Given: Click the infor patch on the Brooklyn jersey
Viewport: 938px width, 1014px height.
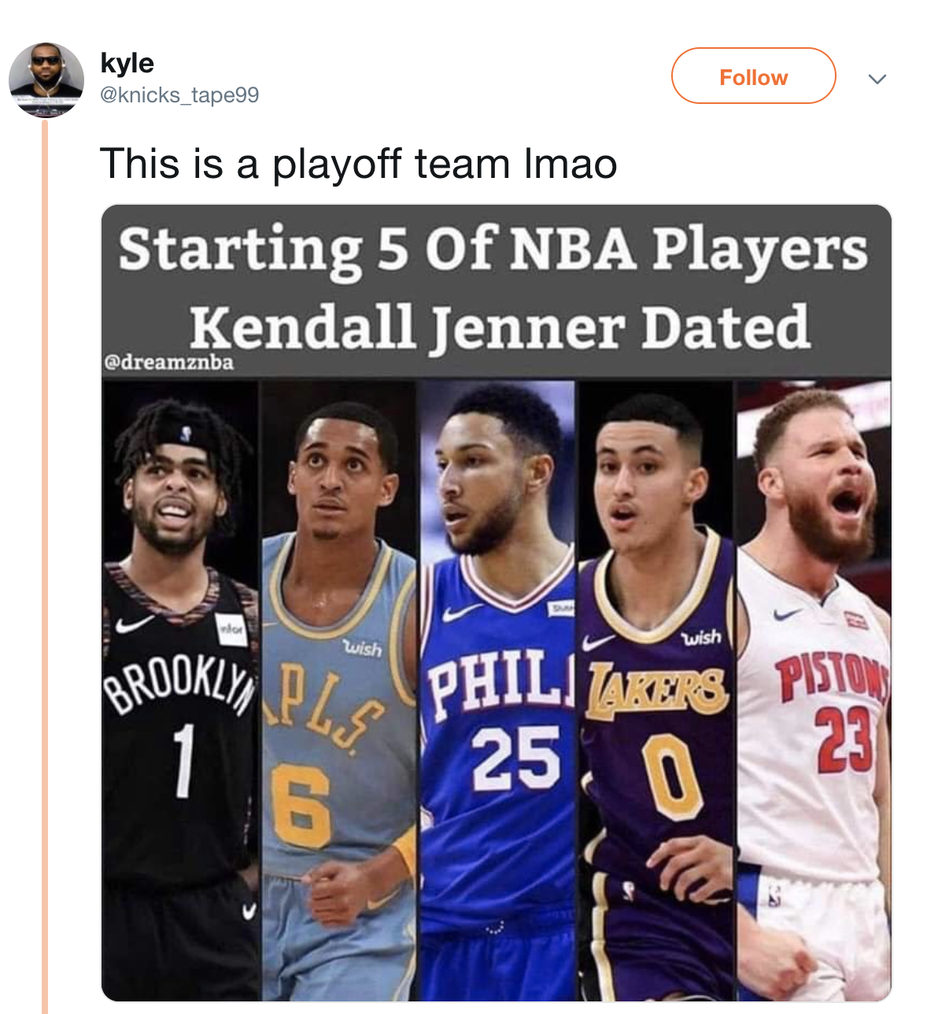Looking at the screenshot, I should (x=231, y=629).
